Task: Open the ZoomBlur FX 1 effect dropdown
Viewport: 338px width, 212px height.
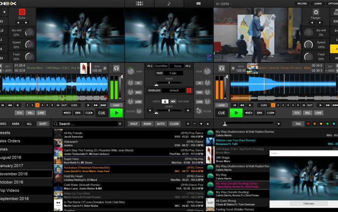Action: 161,66
